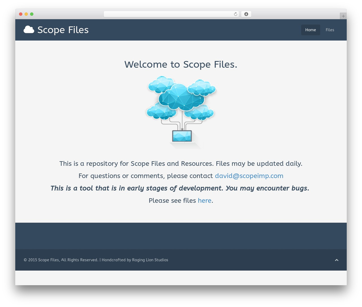
Task: Click the 'Welcome to Scope Files.' heading
Action: [x=181, y=64]
